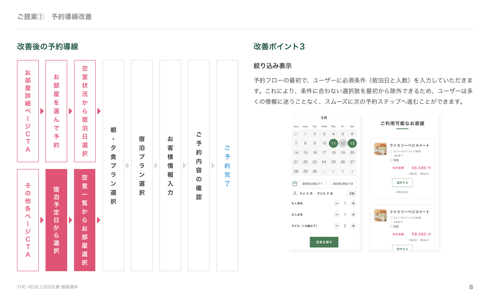Decrease the 大人女性 count with minus

[x=336, y=215]
